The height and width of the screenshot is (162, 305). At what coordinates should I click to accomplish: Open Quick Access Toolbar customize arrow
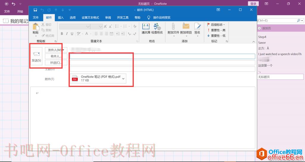click(x=70, y=10)
